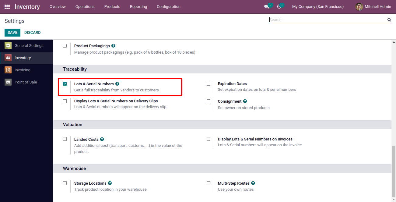Open the Point of Sale settings tab

tap(26, 82)
